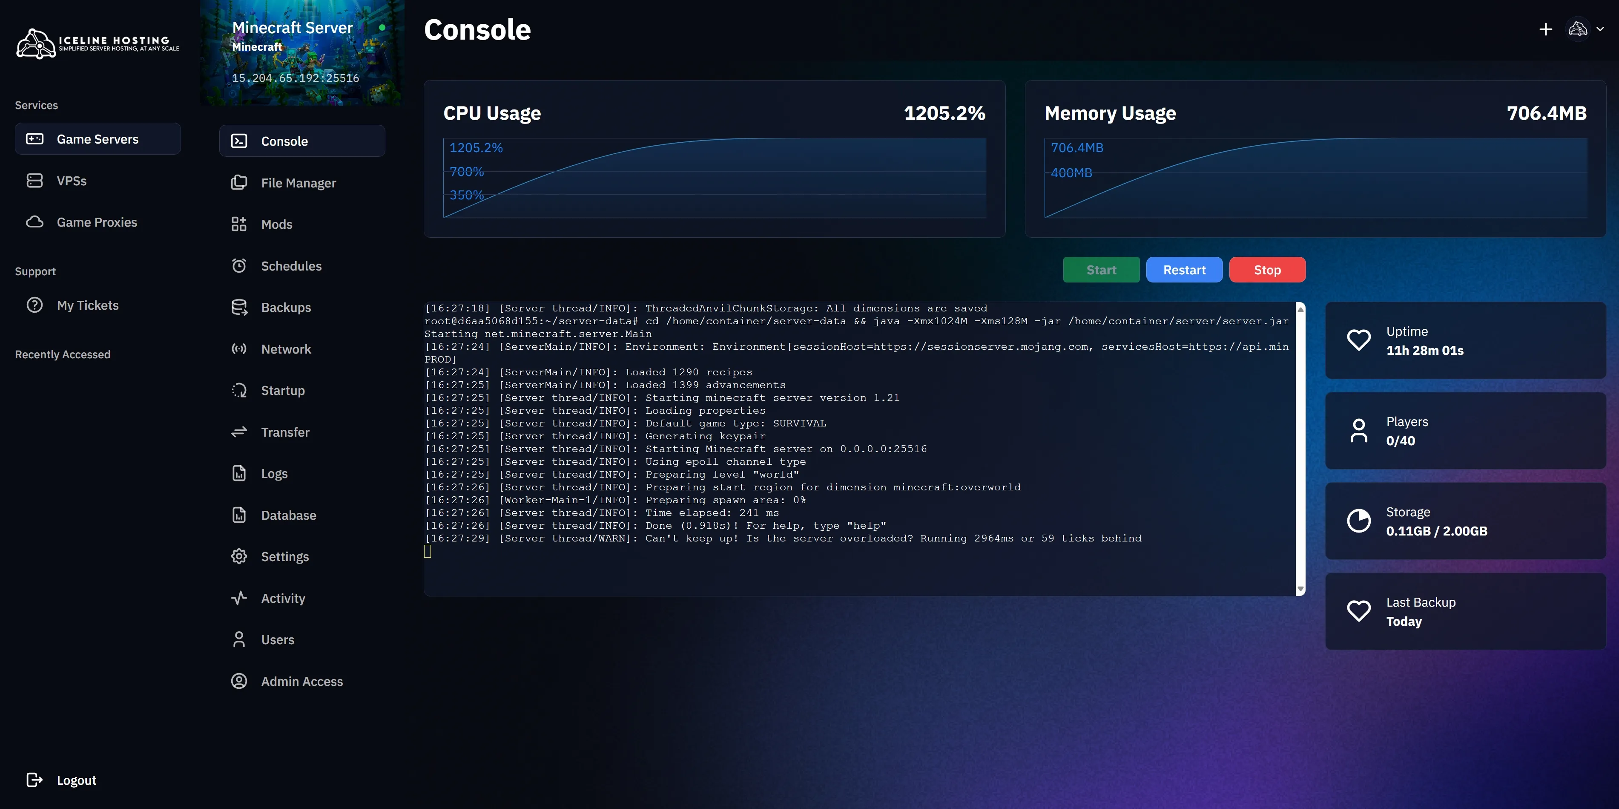Open the Game Servers section
Image resolution: width=1619 pixels, height=809 pixels.
[x=98, y=139]
